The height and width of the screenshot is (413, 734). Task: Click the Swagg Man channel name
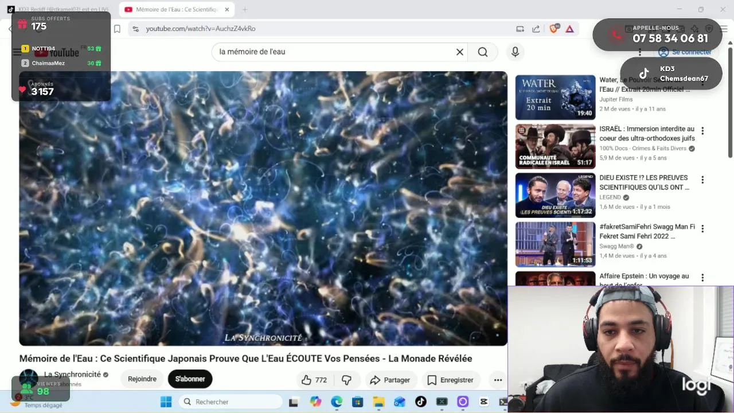click(x=617, y=247)
